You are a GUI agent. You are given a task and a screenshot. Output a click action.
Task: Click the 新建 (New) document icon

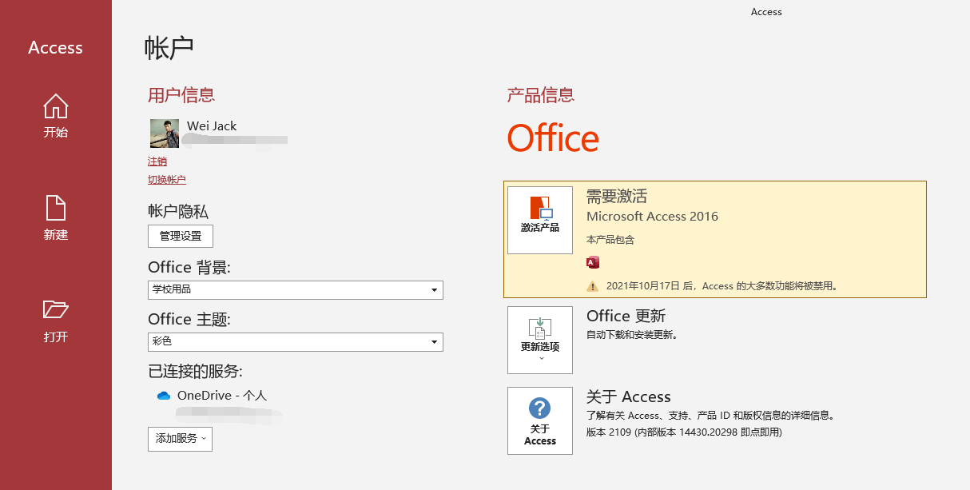point(55,208)
